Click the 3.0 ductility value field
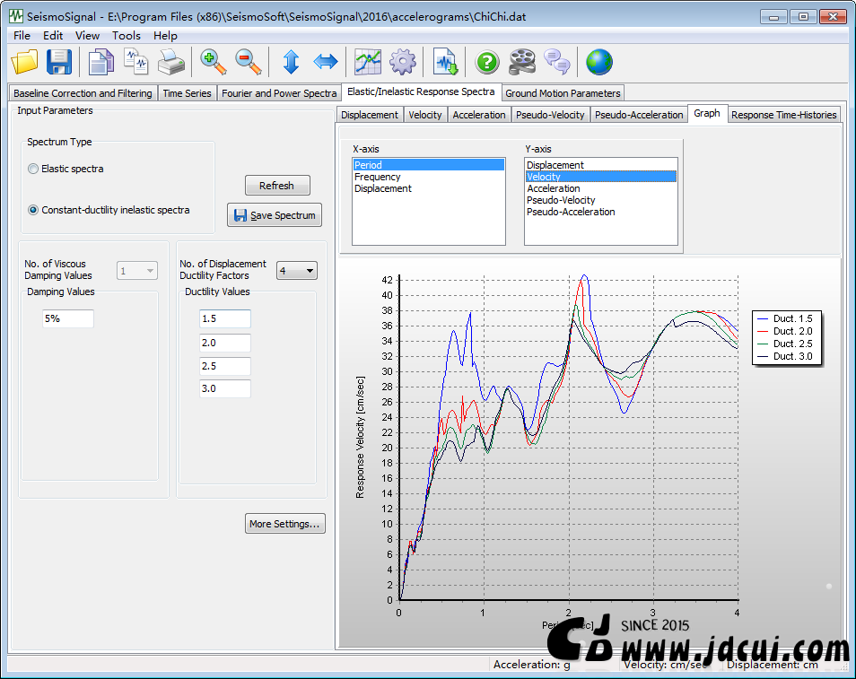 [225, 388]
